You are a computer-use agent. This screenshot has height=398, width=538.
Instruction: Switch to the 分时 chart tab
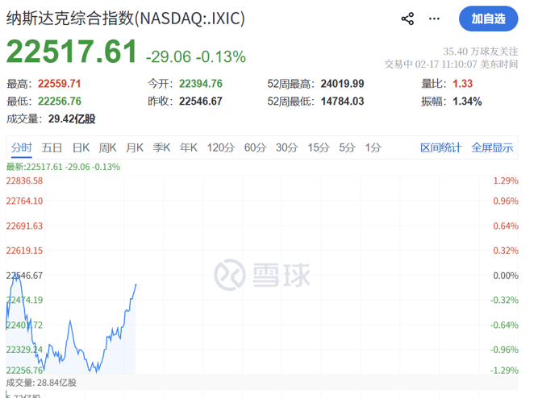pyautogui.click(x=22, y=147)
